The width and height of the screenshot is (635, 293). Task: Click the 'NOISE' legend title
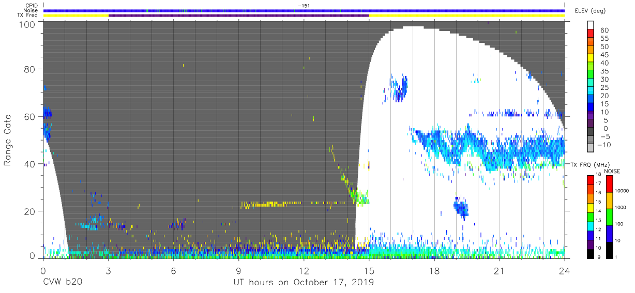click(612, 171)
